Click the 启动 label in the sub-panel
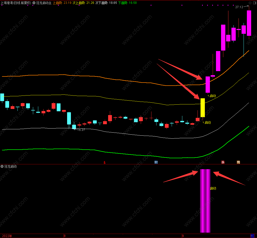 tap(213, 188)
